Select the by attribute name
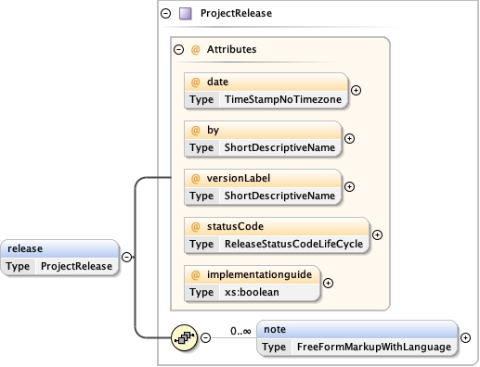Image resolution: width=480 pixels, height=367 pixels. coord(213,130)
